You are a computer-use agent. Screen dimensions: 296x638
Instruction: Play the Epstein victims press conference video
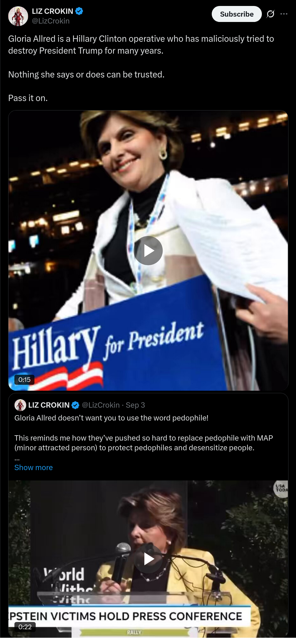[x=148, y=559]
